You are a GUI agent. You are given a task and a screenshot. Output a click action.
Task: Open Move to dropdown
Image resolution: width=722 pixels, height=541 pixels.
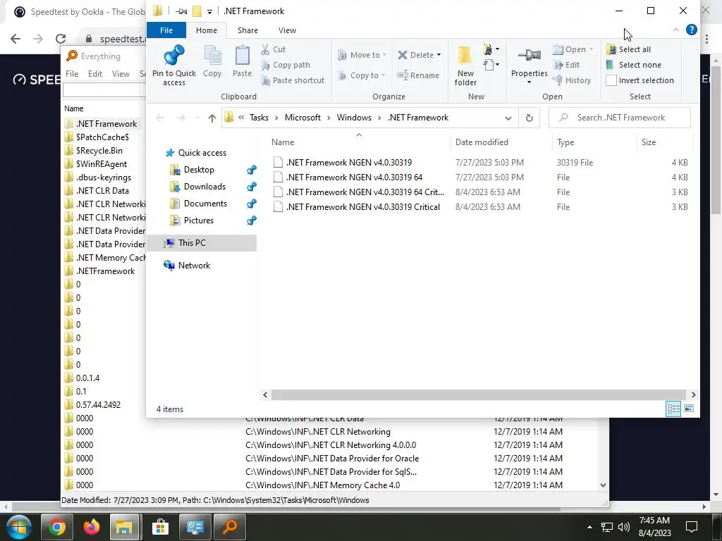click(x=362, y=55)
